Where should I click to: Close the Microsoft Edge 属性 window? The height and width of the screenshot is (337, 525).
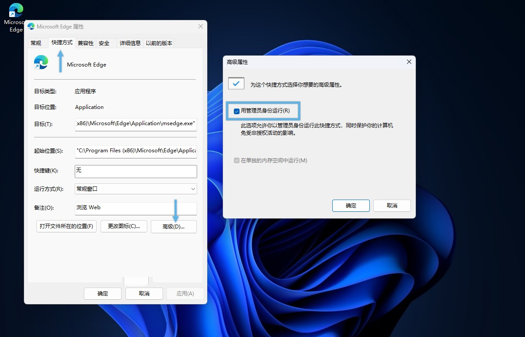(201, 26)
